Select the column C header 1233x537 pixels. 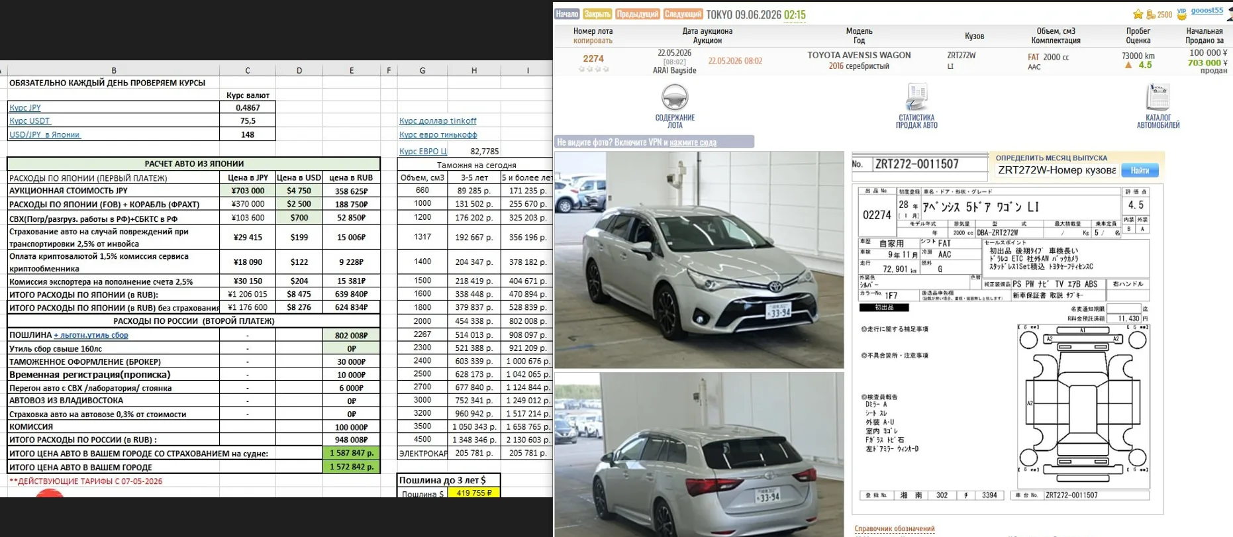pos(248,70)
